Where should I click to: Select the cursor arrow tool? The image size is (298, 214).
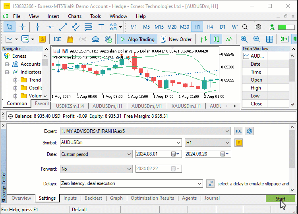pyautogui.click(x=10, y=27)
